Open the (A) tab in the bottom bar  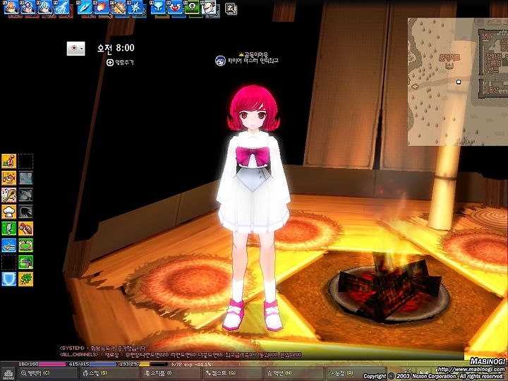point(355,373)
